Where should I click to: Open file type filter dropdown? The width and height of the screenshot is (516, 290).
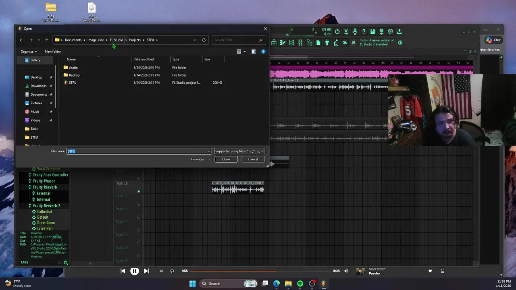[239, 151]
